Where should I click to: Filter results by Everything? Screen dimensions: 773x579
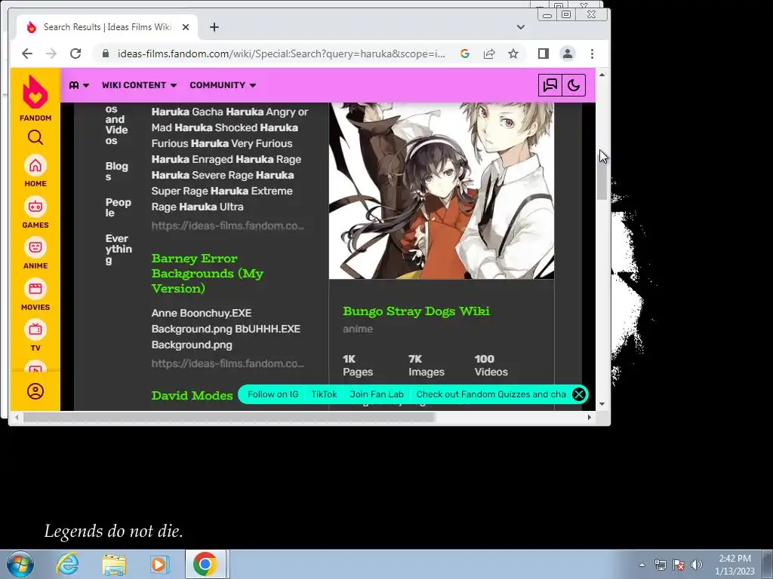pos(119,249)
